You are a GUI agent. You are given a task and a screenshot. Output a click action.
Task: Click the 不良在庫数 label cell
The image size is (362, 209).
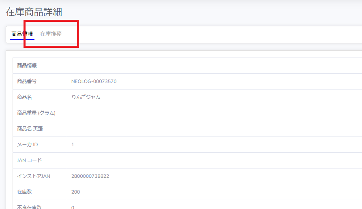click(40, 205)
